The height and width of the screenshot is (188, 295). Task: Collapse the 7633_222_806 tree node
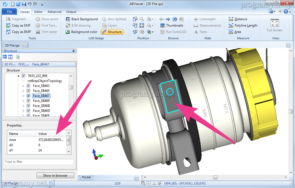(x=18, y=76)
